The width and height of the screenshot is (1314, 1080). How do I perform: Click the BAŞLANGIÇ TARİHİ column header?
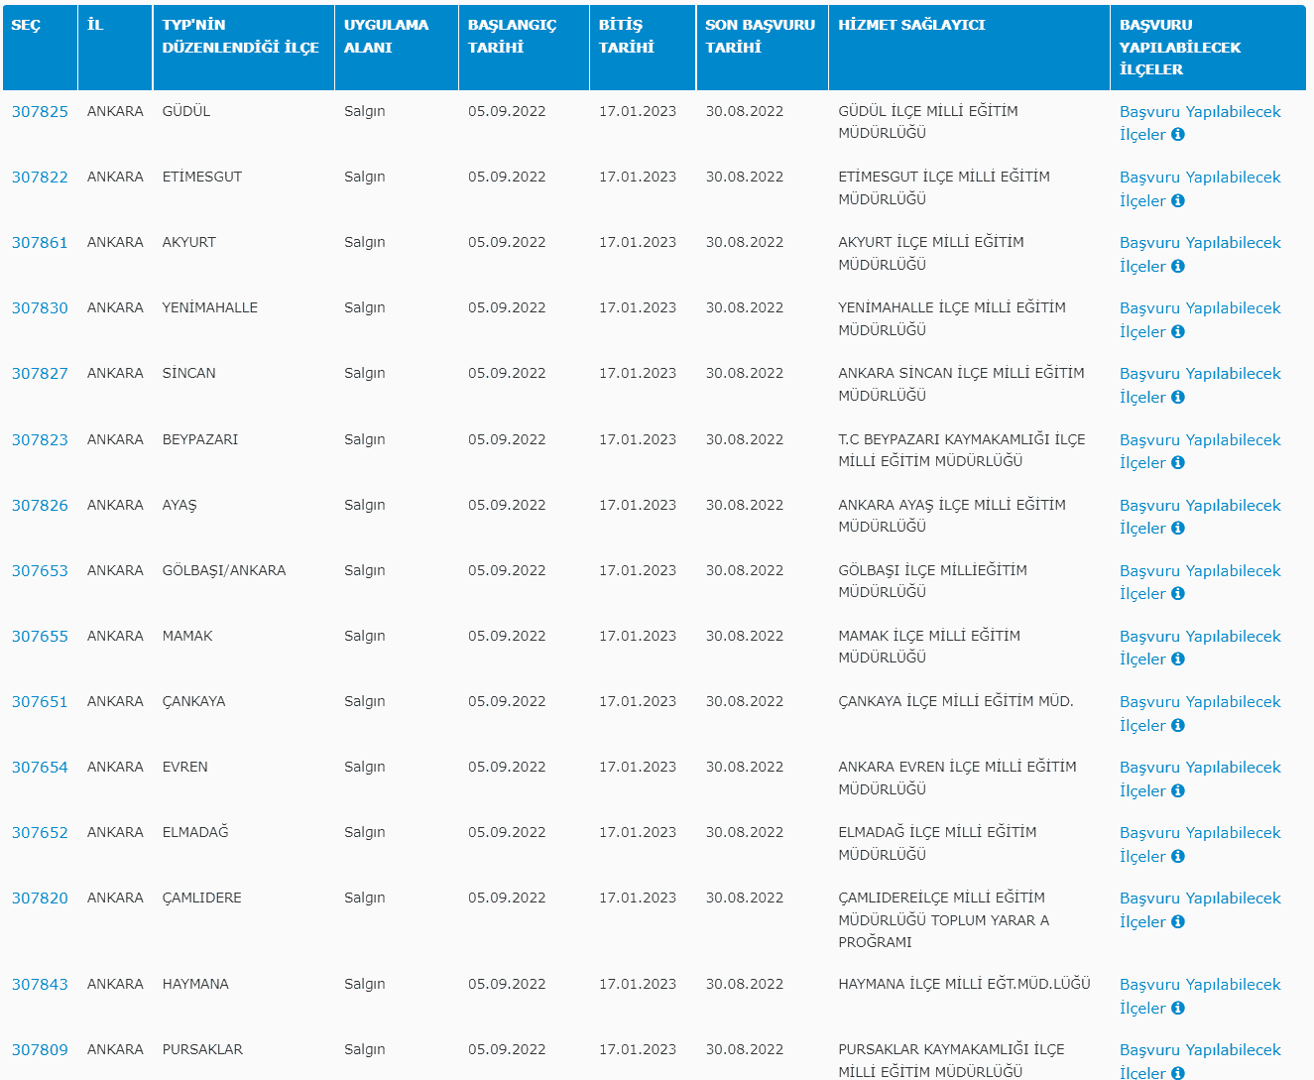pos(512,36)
